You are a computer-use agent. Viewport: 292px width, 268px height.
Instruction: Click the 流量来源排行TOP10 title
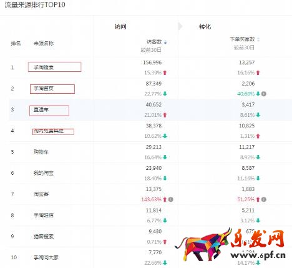click(35, 5)
